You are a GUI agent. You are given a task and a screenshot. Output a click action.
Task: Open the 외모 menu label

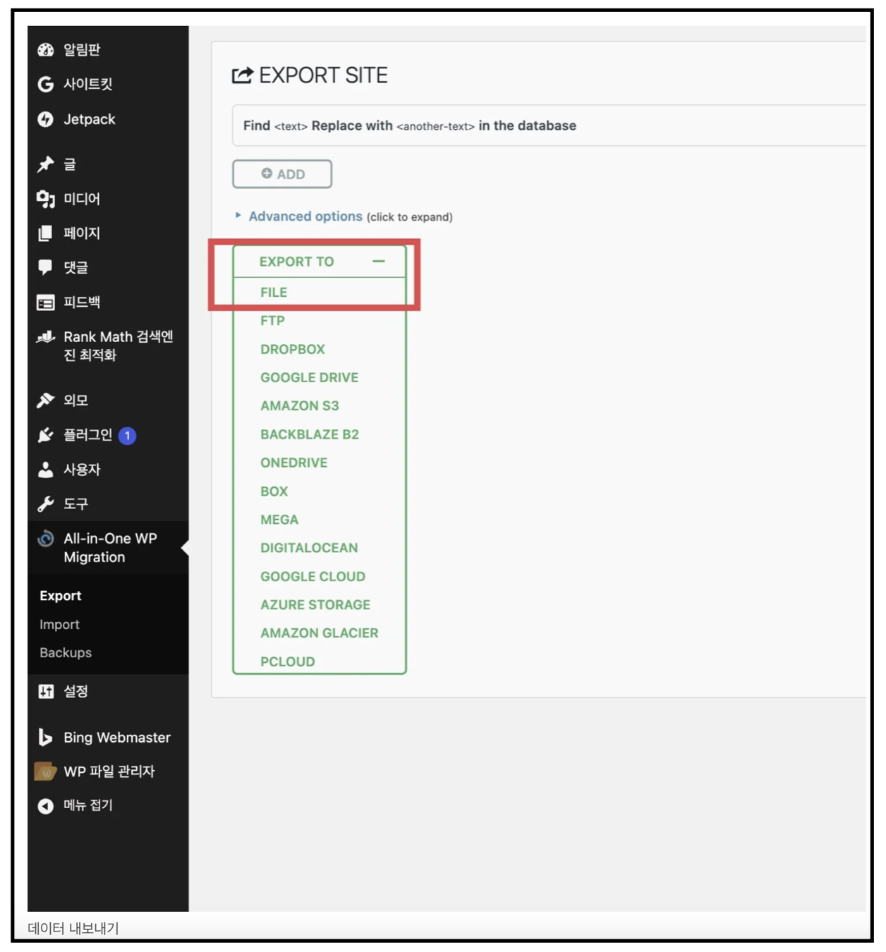coord(76,401)
